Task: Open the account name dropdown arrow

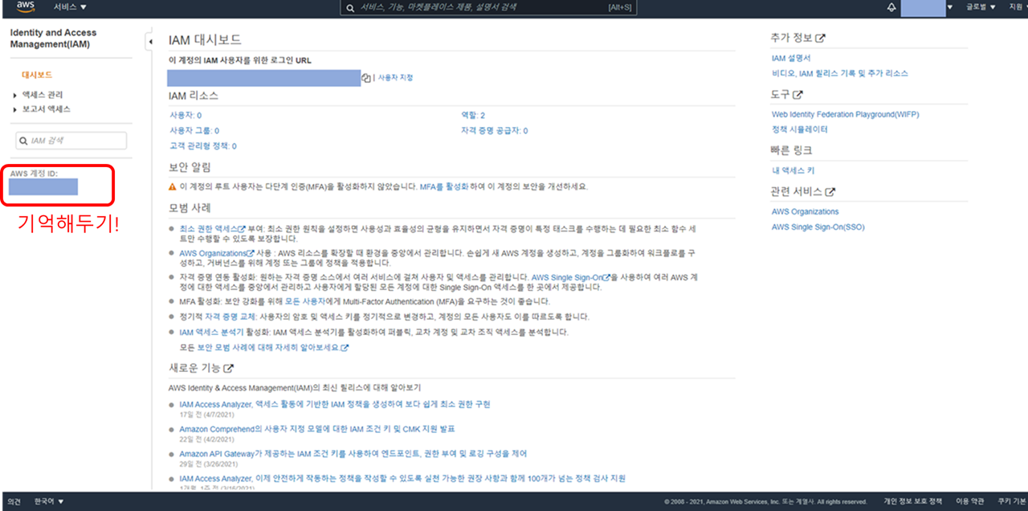Action: pos(950,7)
